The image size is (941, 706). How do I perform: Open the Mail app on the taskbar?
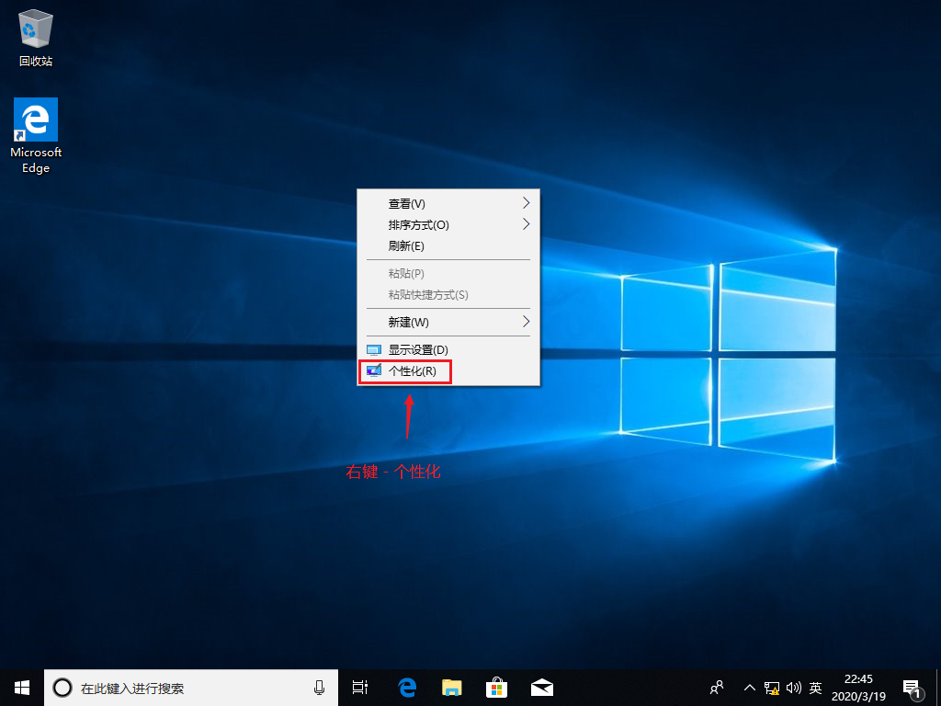pos(541,687)
